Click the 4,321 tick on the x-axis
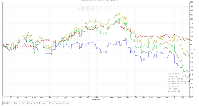The width and height of the screenshot is (199, 106). coord(104,98)
